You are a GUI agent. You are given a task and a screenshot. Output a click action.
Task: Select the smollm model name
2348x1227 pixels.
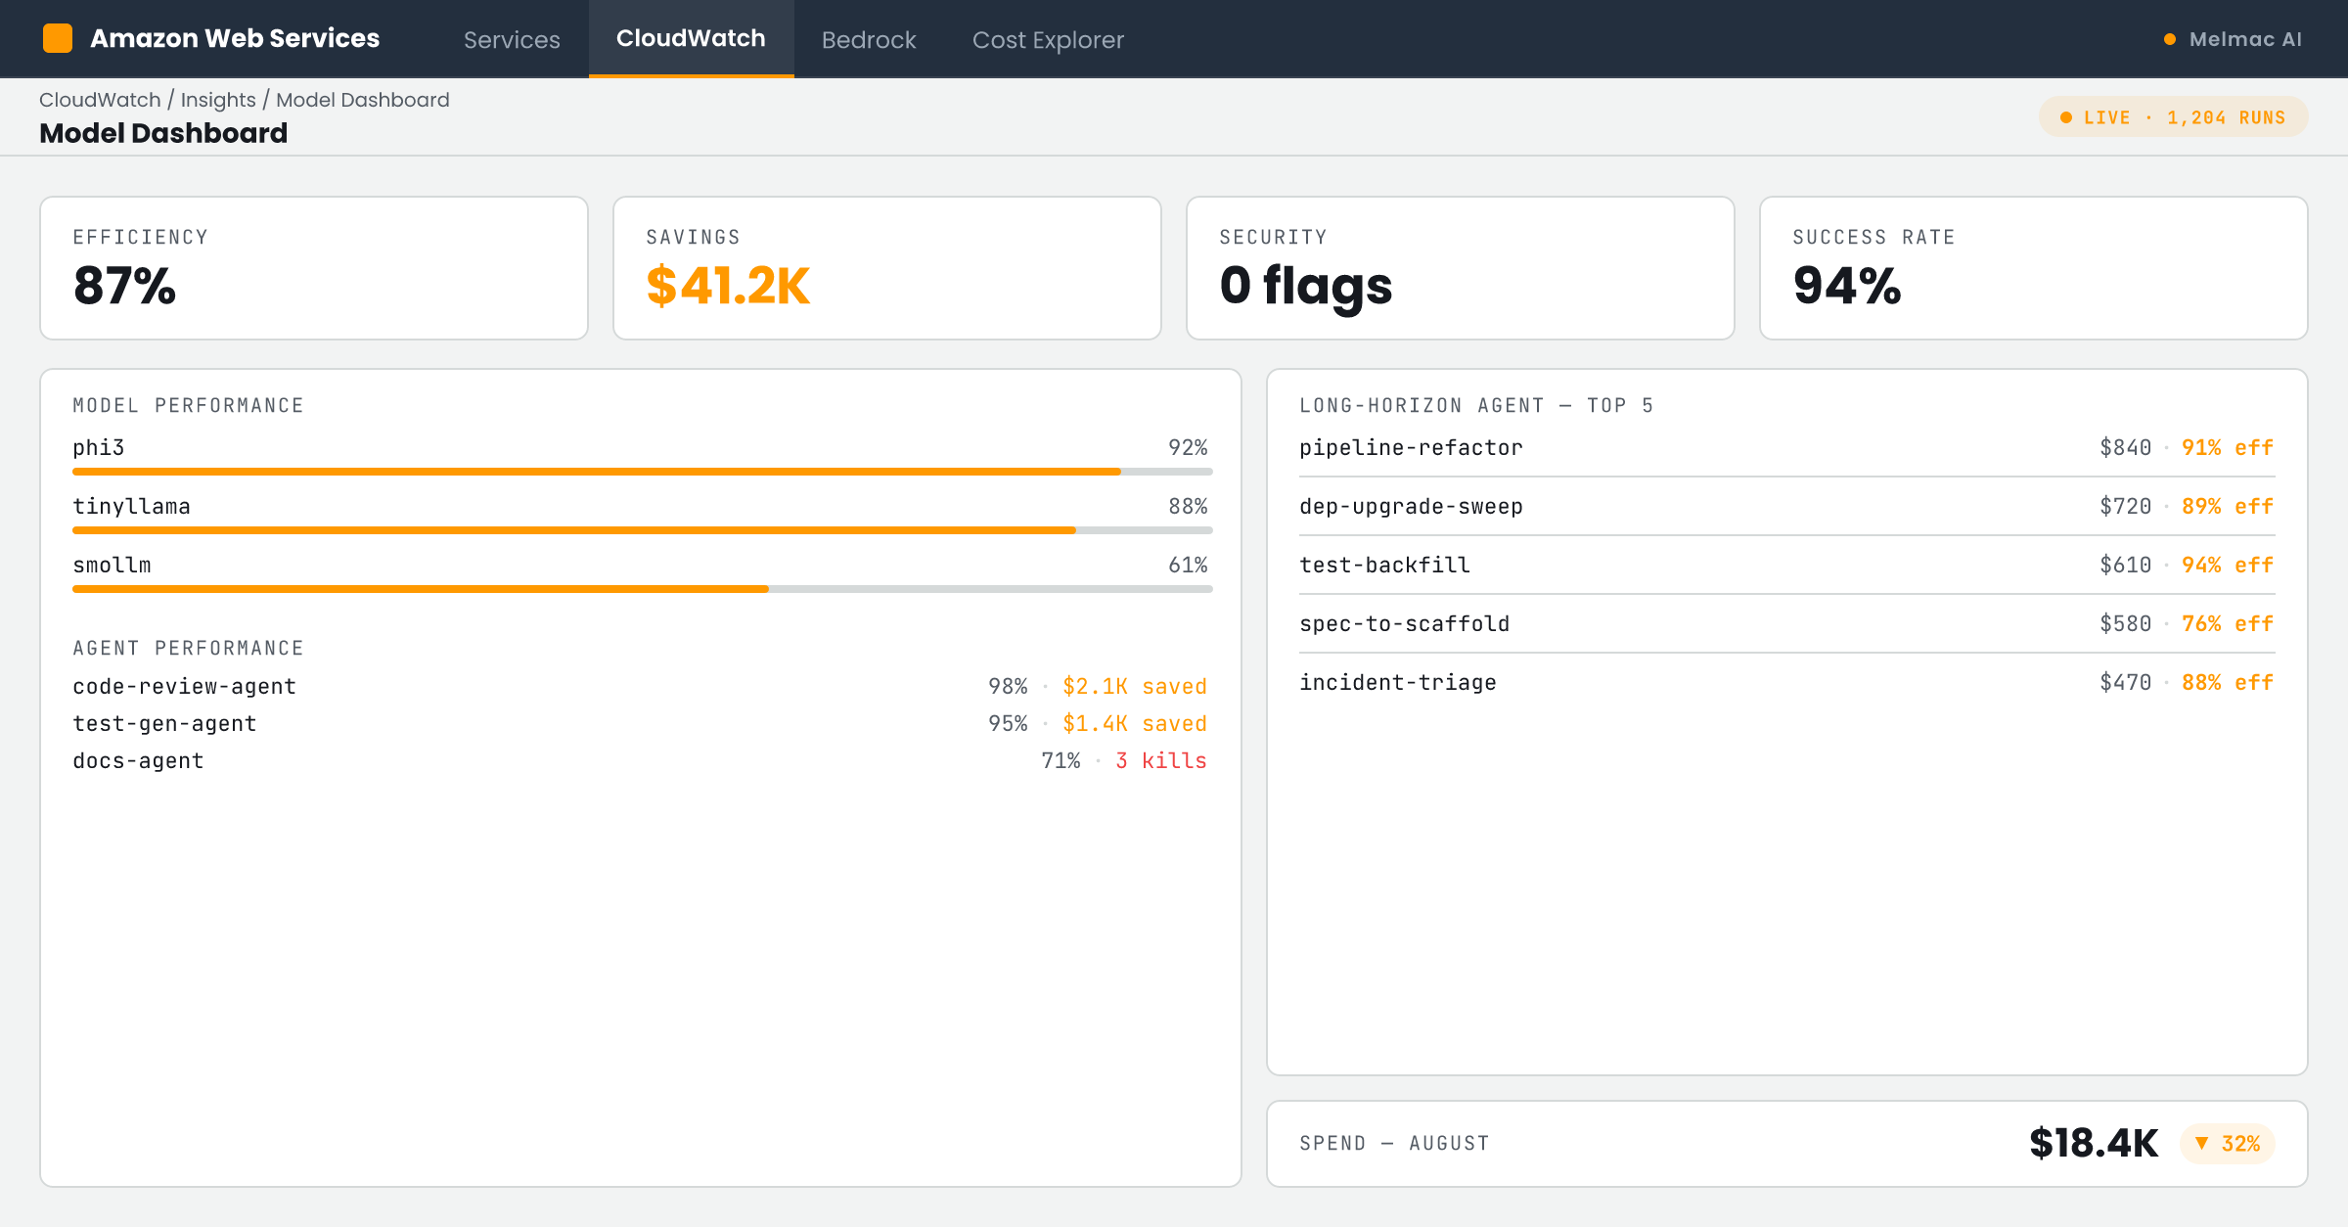point(112,566)
